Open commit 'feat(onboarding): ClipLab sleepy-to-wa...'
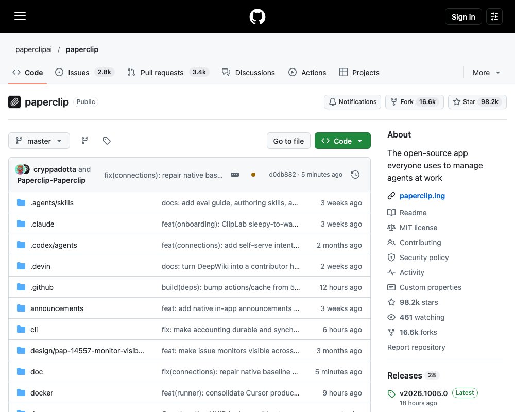515x412 pixels. [230, 224]
